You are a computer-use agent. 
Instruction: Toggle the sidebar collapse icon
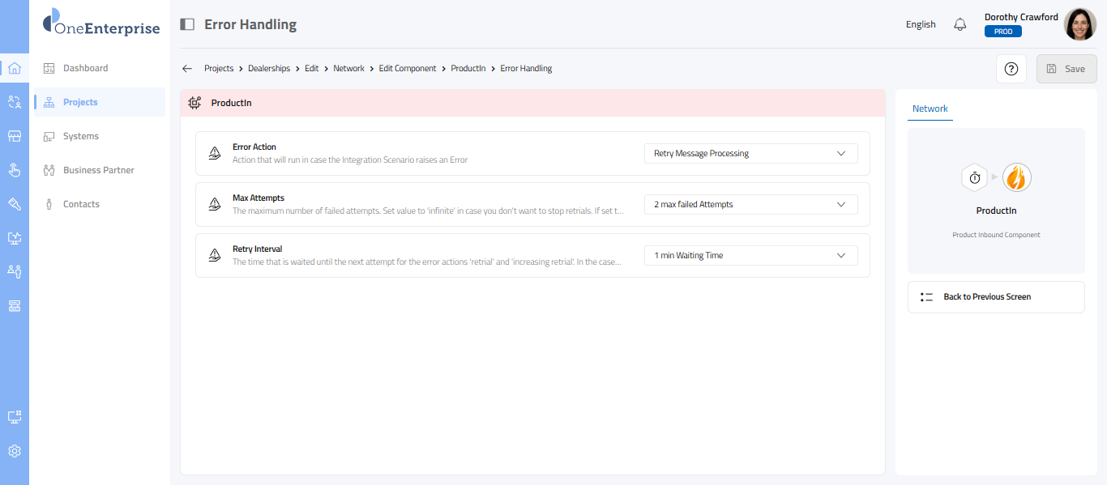pyautogui.click(x=187, y=24)
